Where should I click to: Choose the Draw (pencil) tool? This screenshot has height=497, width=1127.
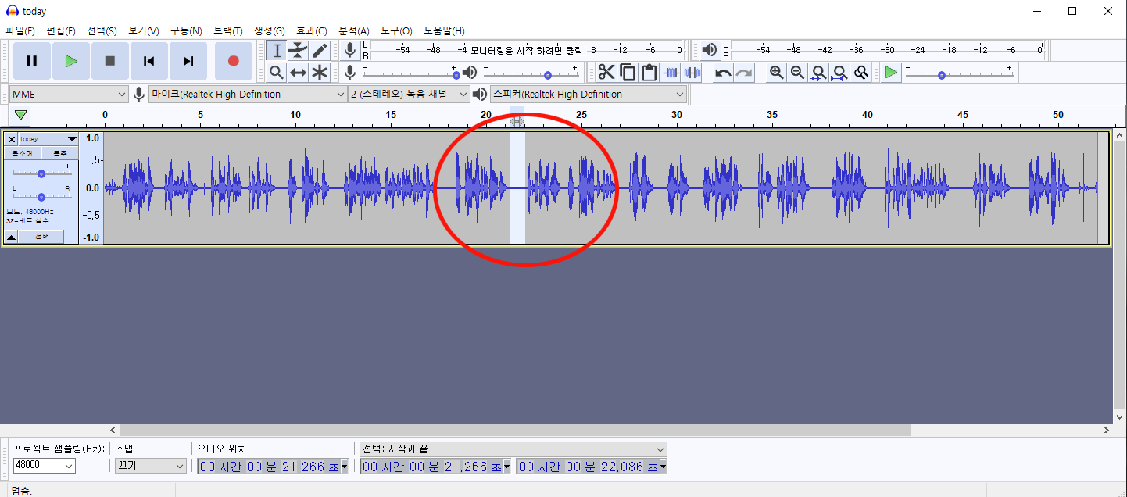tap(320, 51)
